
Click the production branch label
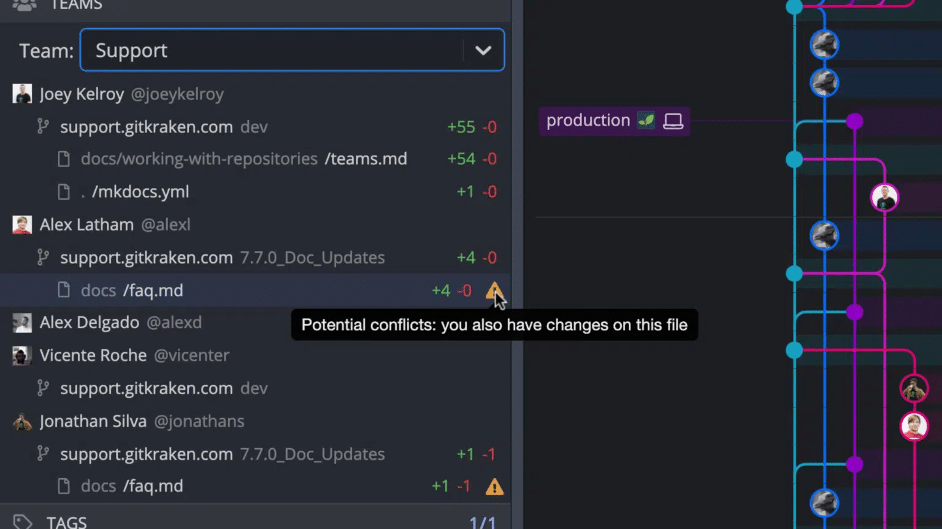pyautogui.click(x=588, y=120)
